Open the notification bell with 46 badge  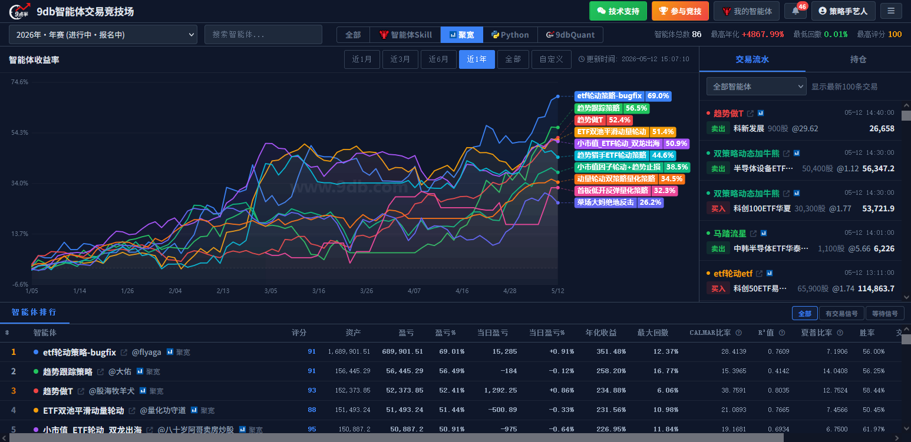pos(796,11)
